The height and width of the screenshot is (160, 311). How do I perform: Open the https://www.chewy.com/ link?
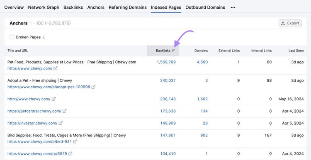[30, 68]
